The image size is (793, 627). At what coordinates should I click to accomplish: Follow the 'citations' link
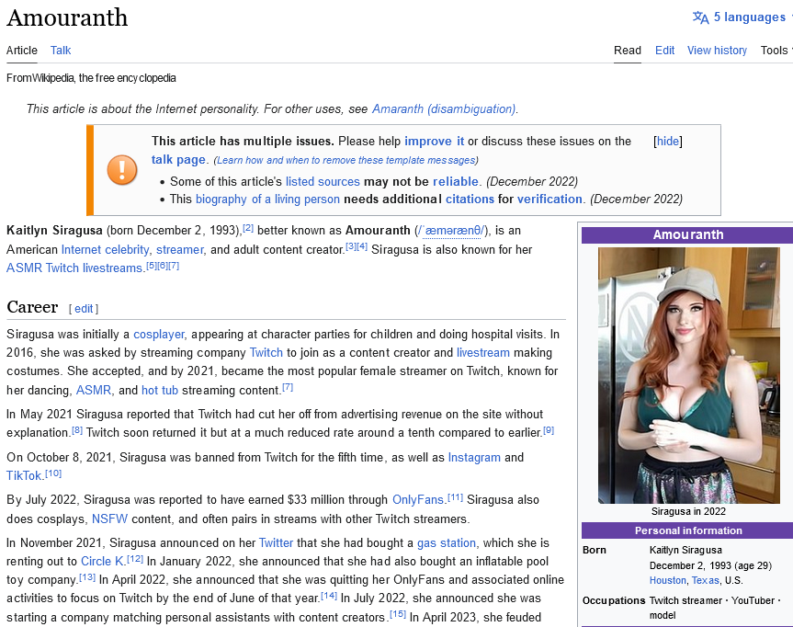coord(470,199)
